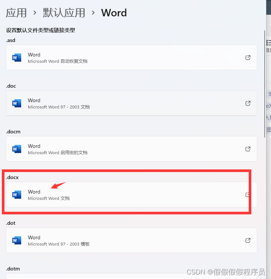Image resolution: width=271 pixels, height=279 pixels.
Task: Select the 启用宏的文档 default app card
Action: [x=132, y=149]
